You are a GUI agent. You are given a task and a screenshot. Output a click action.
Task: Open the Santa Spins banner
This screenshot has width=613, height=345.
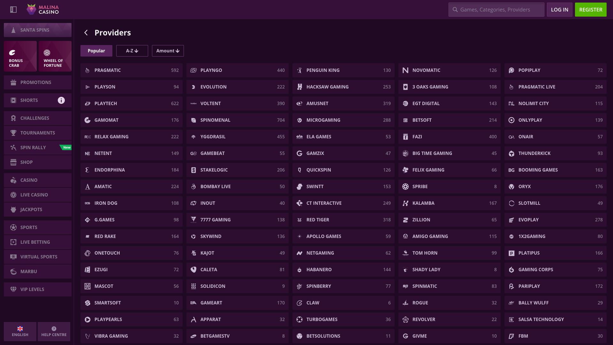click(x=38, y=30)
